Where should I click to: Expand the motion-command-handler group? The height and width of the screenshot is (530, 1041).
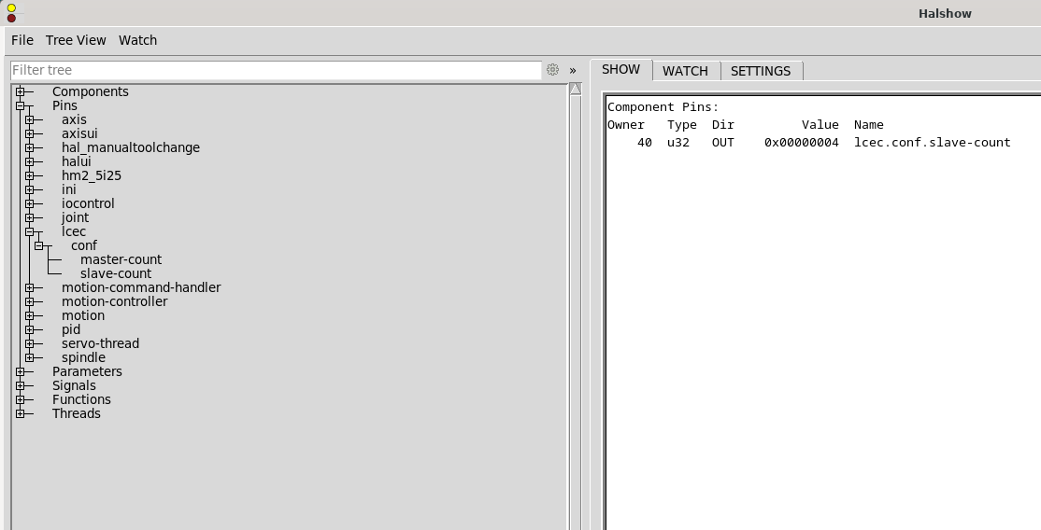(29, 288)
